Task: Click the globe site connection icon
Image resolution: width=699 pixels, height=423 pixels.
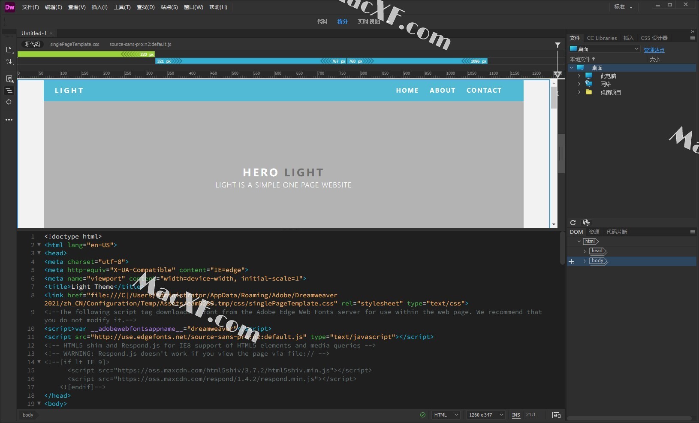Action: pyautogui.click(x=586, y=223)
